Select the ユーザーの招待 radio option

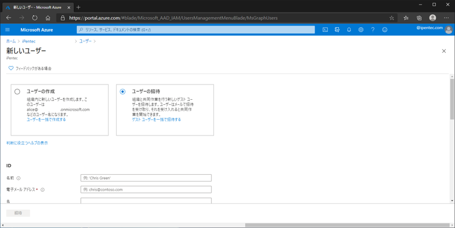pyautogui.click(x=123, y=92)
